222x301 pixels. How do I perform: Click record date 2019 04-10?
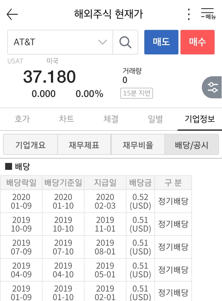coord(63,270)
